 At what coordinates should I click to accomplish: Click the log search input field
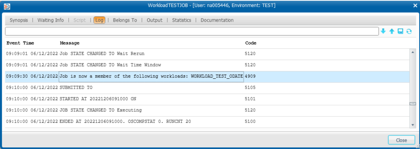pos(192,31)
